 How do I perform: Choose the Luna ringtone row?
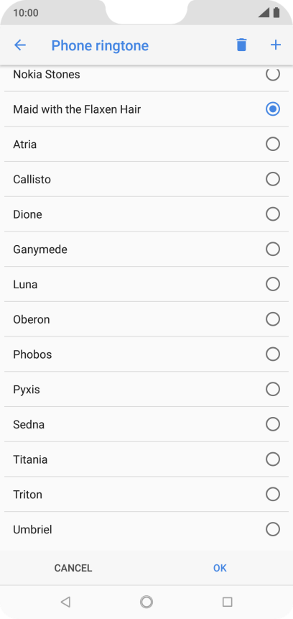click(x=146, y=284)
